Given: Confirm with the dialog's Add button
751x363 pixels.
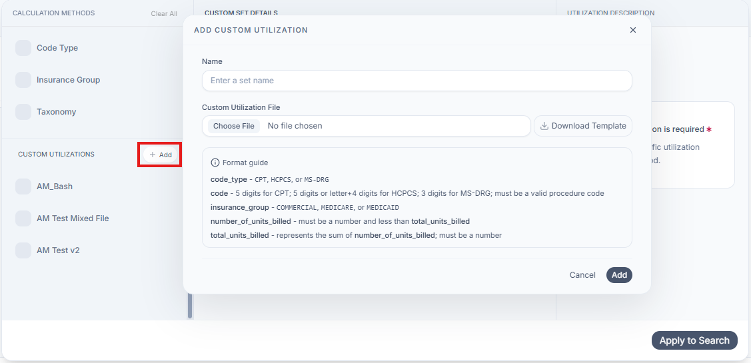Looking at the screenshot, I should (619, 275).
